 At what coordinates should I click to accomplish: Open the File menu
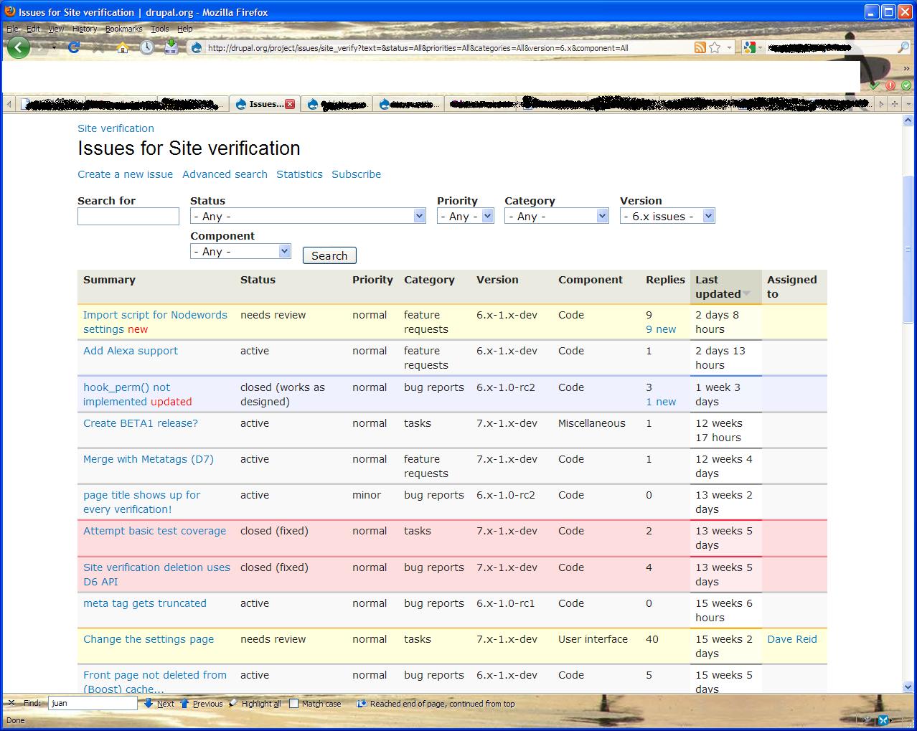click(x=12, y=29)
